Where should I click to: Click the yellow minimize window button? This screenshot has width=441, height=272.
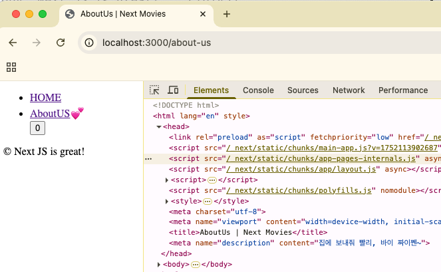click(29, 14)
